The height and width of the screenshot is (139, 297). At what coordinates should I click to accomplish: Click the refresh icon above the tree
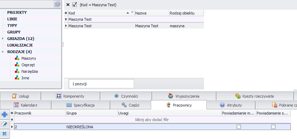click(57, 4)
